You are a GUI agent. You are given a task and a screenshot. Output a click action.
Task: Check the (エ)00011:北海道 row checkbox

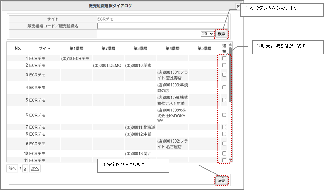point(224,127)
